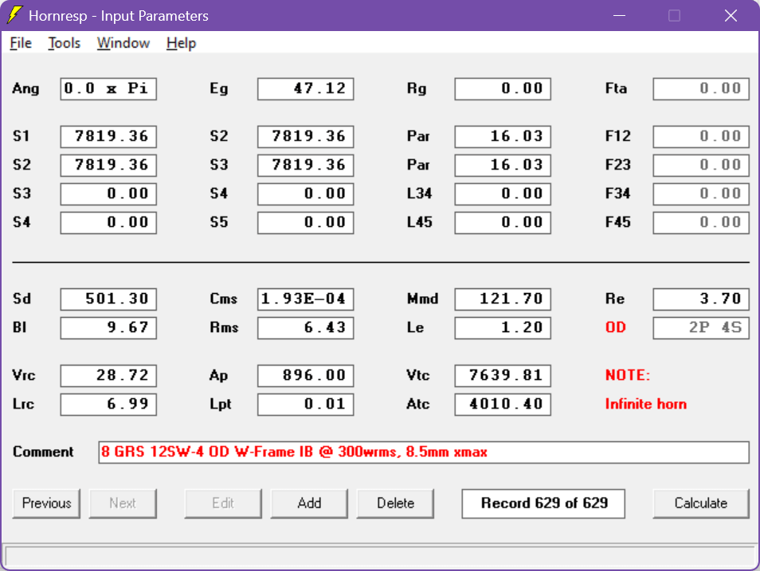Click the Hornresp lightning bolt icon
This screenshot has height=571, width=760.
click(14, 15)
